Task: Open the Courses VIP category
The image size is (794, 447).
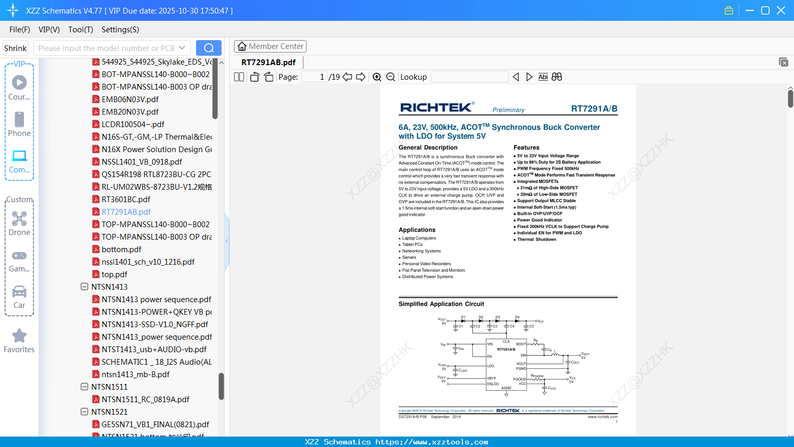Action: tap(19, 88)
